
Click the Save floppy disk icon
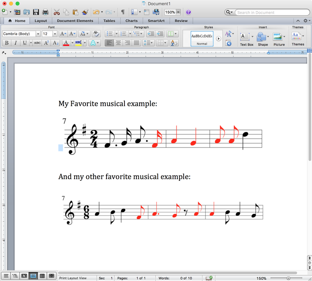click(36, 12)
